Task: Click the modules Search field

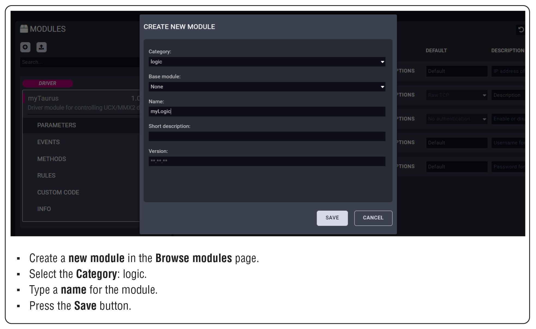Action: click(79, 62)
